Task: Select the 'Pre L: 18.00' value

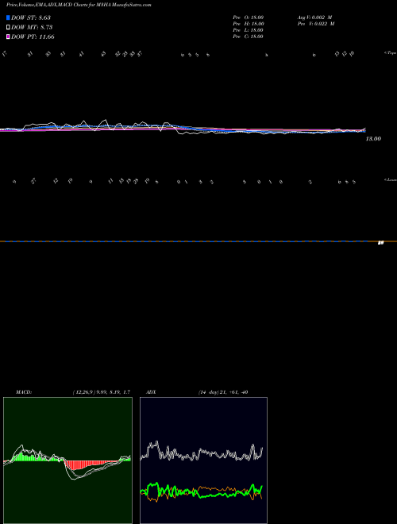Action: (248, 30)
